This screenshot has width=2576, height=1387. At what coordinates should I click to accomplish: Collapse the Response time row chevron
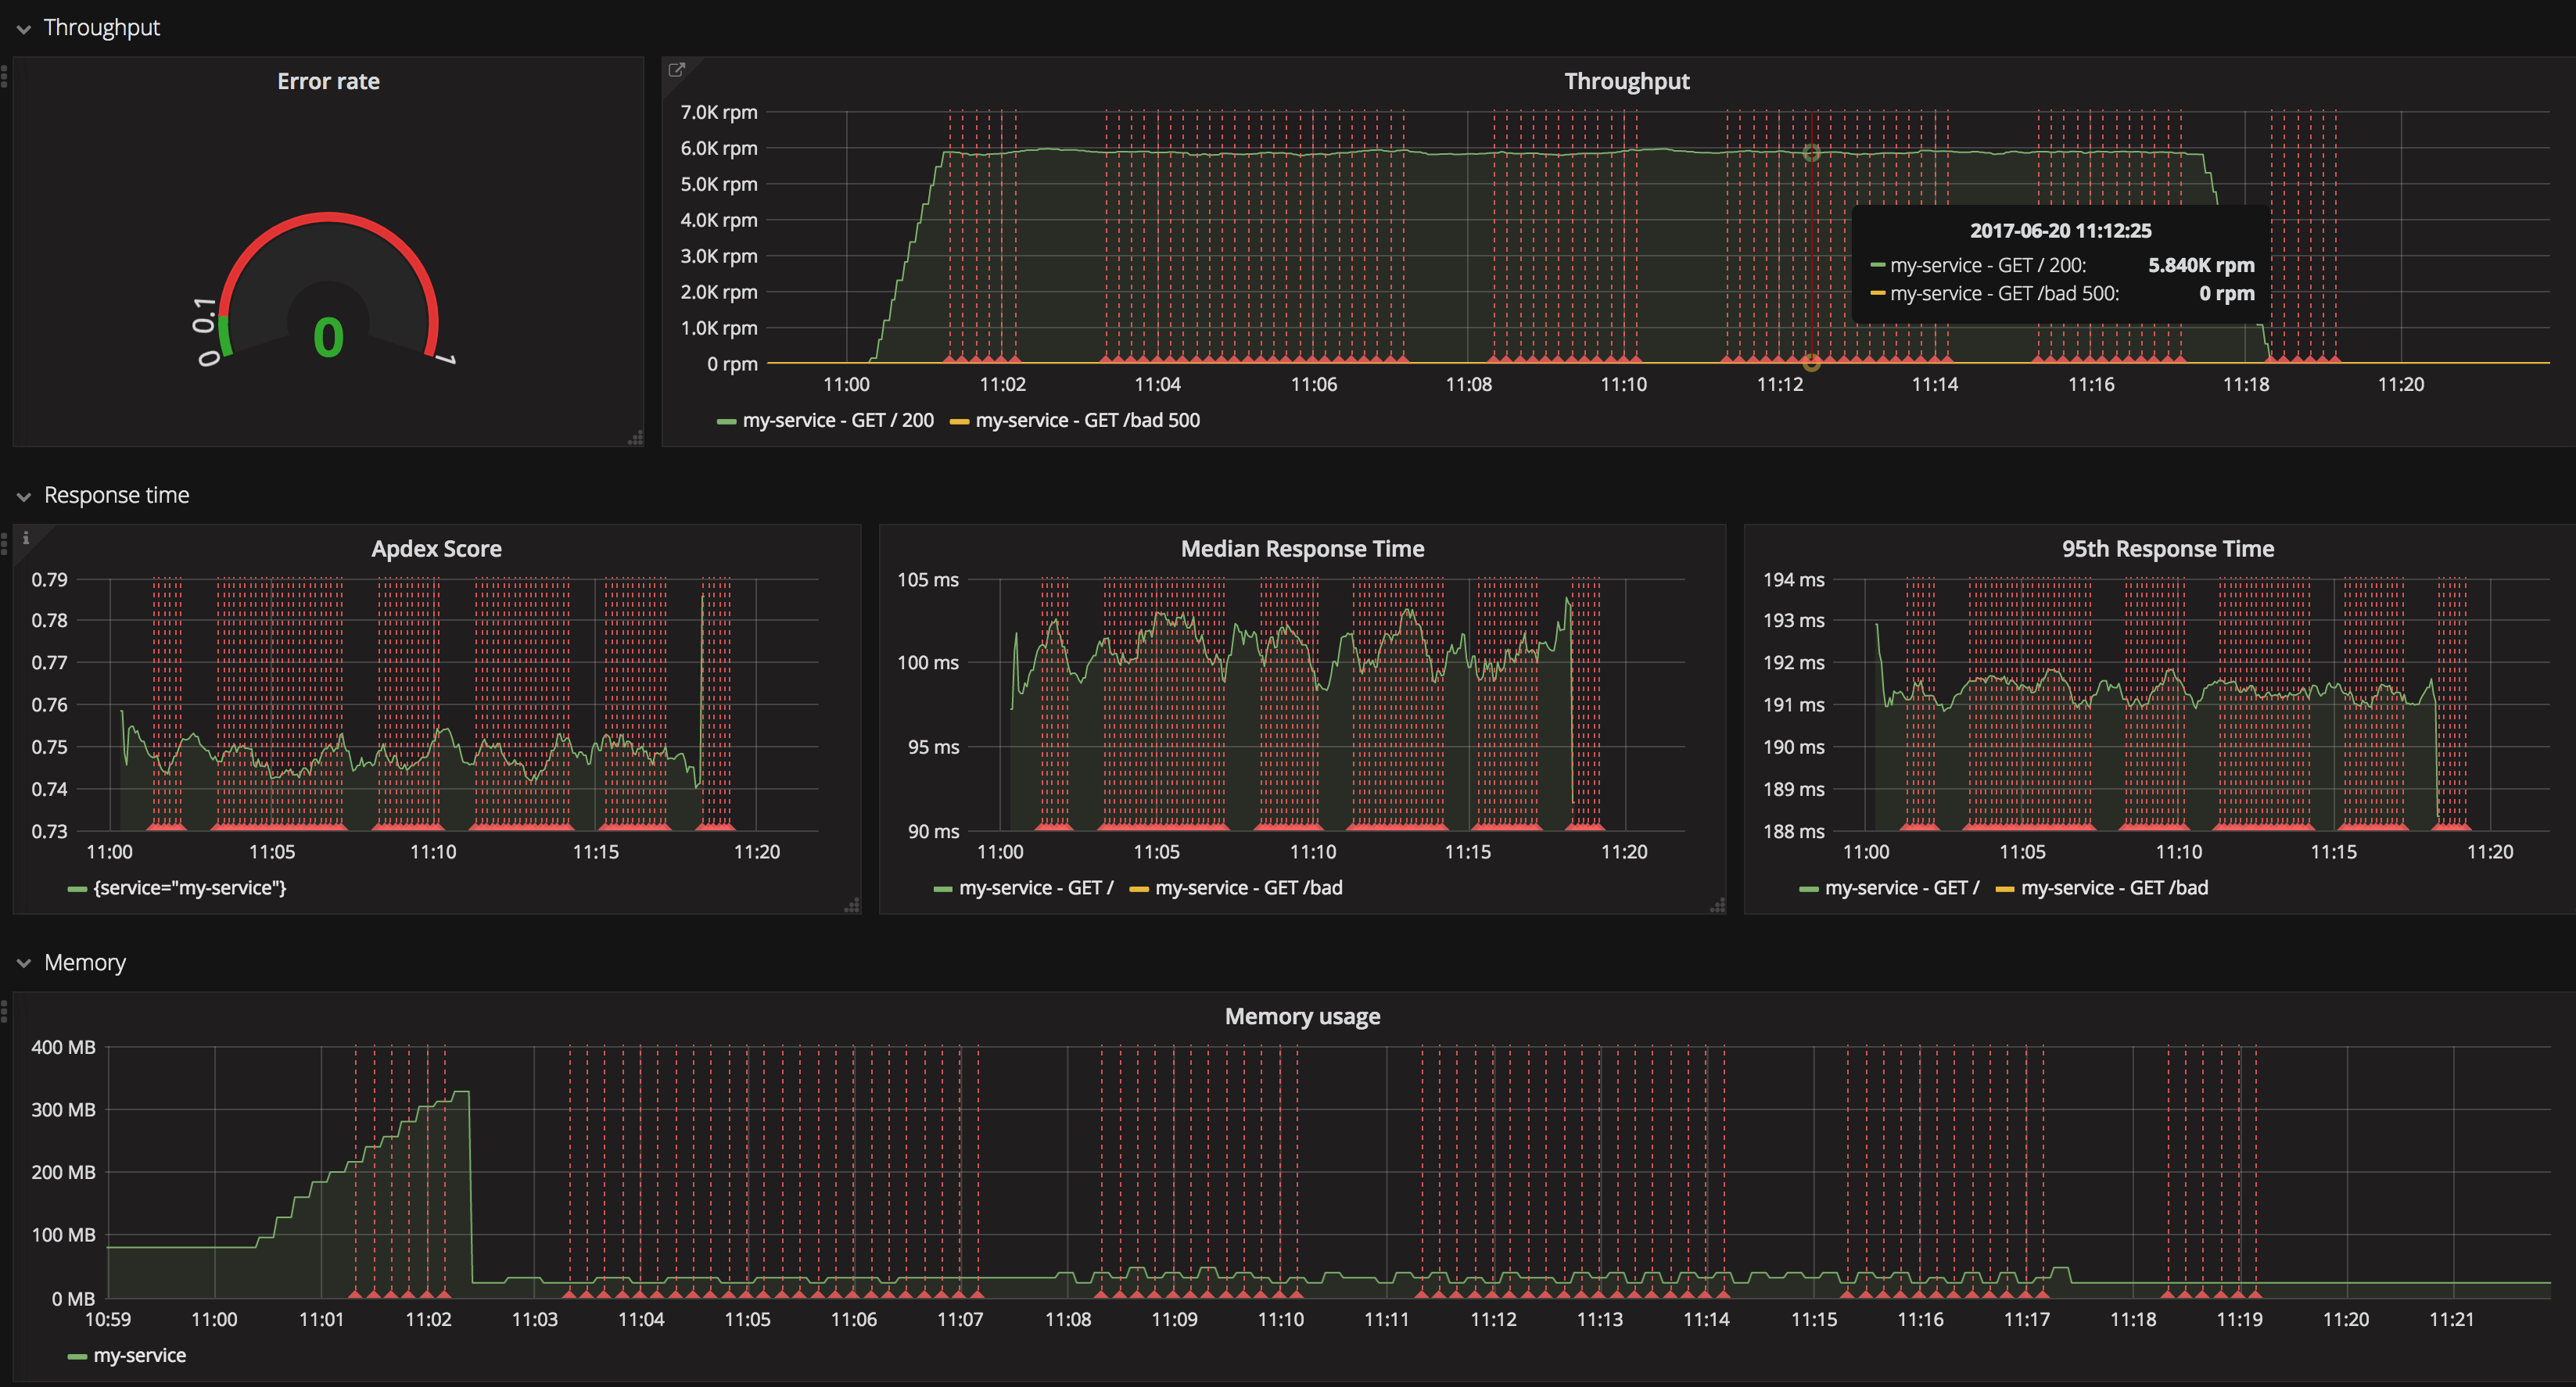click(24, 497)
